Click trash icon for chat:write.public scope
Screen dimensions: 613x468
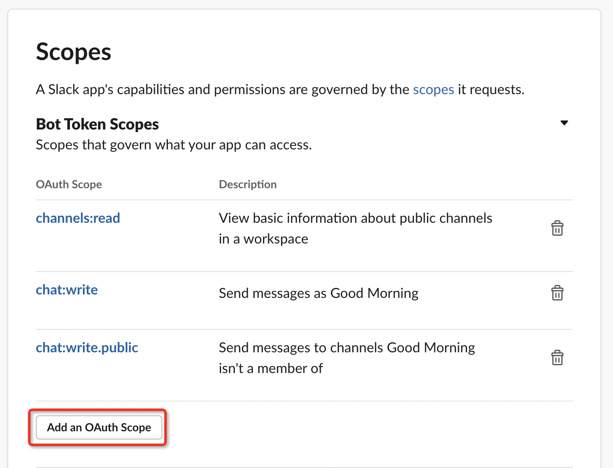click(557, 357)
